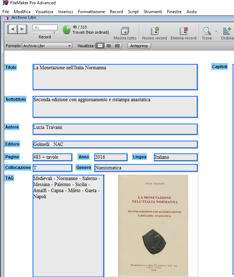Click the Trova magnifier icon
This screenshot has width=234, height=277.
[x=207, y=31]
